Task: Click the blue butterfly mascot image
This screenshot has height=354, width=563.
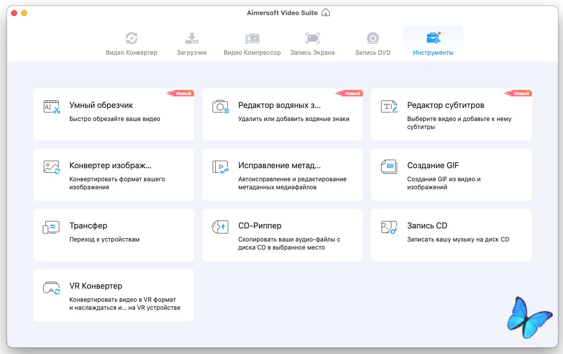Action: [x=528, y=317]
